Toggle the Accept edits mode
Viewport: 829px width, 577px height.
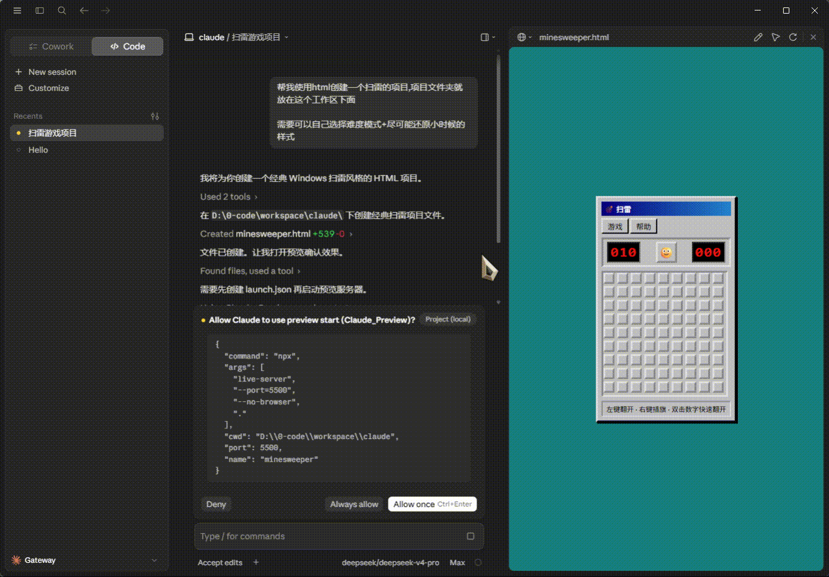pyautogui.click(x=220, y=563)
